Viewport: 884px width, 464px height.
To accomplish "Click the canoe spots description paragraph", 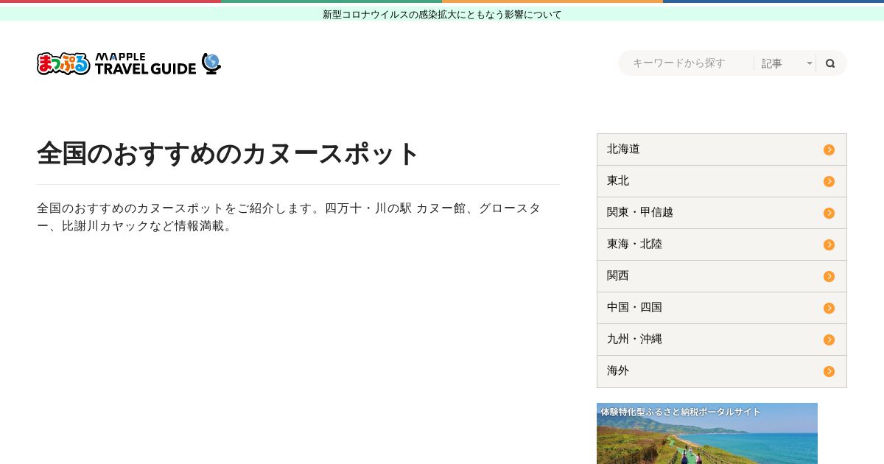I will (x=289, y=217).
